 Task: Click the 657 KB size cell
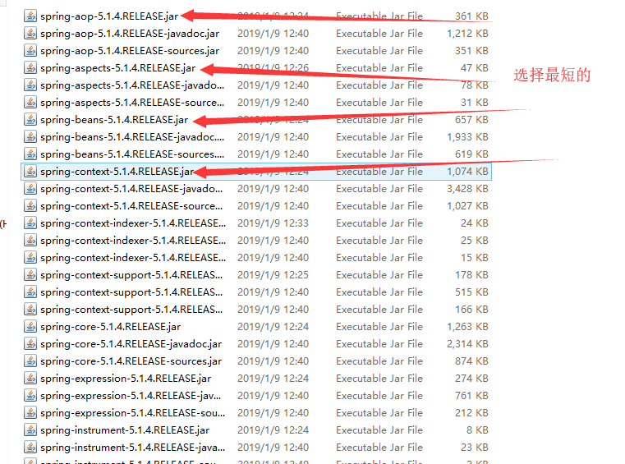[x=472, y=120]
